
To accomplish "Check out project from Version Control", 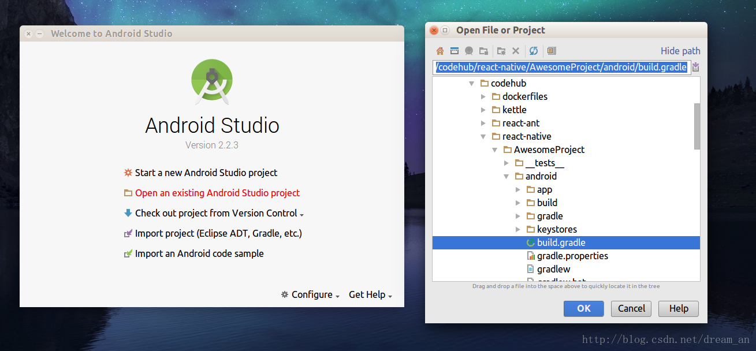I will 216,213.
